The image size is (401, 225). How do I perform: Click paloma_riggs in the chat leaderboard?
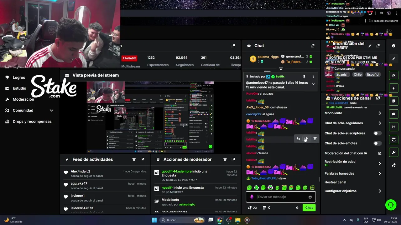point(268,57)
